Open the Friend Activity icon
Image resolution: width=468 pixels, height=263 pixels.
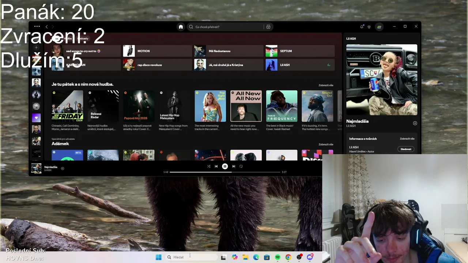[369, 27]
